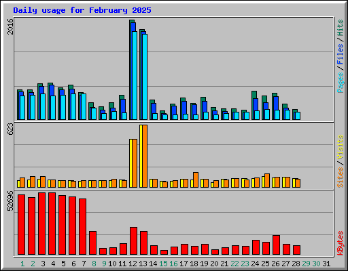The height and width of the screenshot is (271, 348).
Task: Select the cyan pages bar for day 12
Action: pos(135,75)
